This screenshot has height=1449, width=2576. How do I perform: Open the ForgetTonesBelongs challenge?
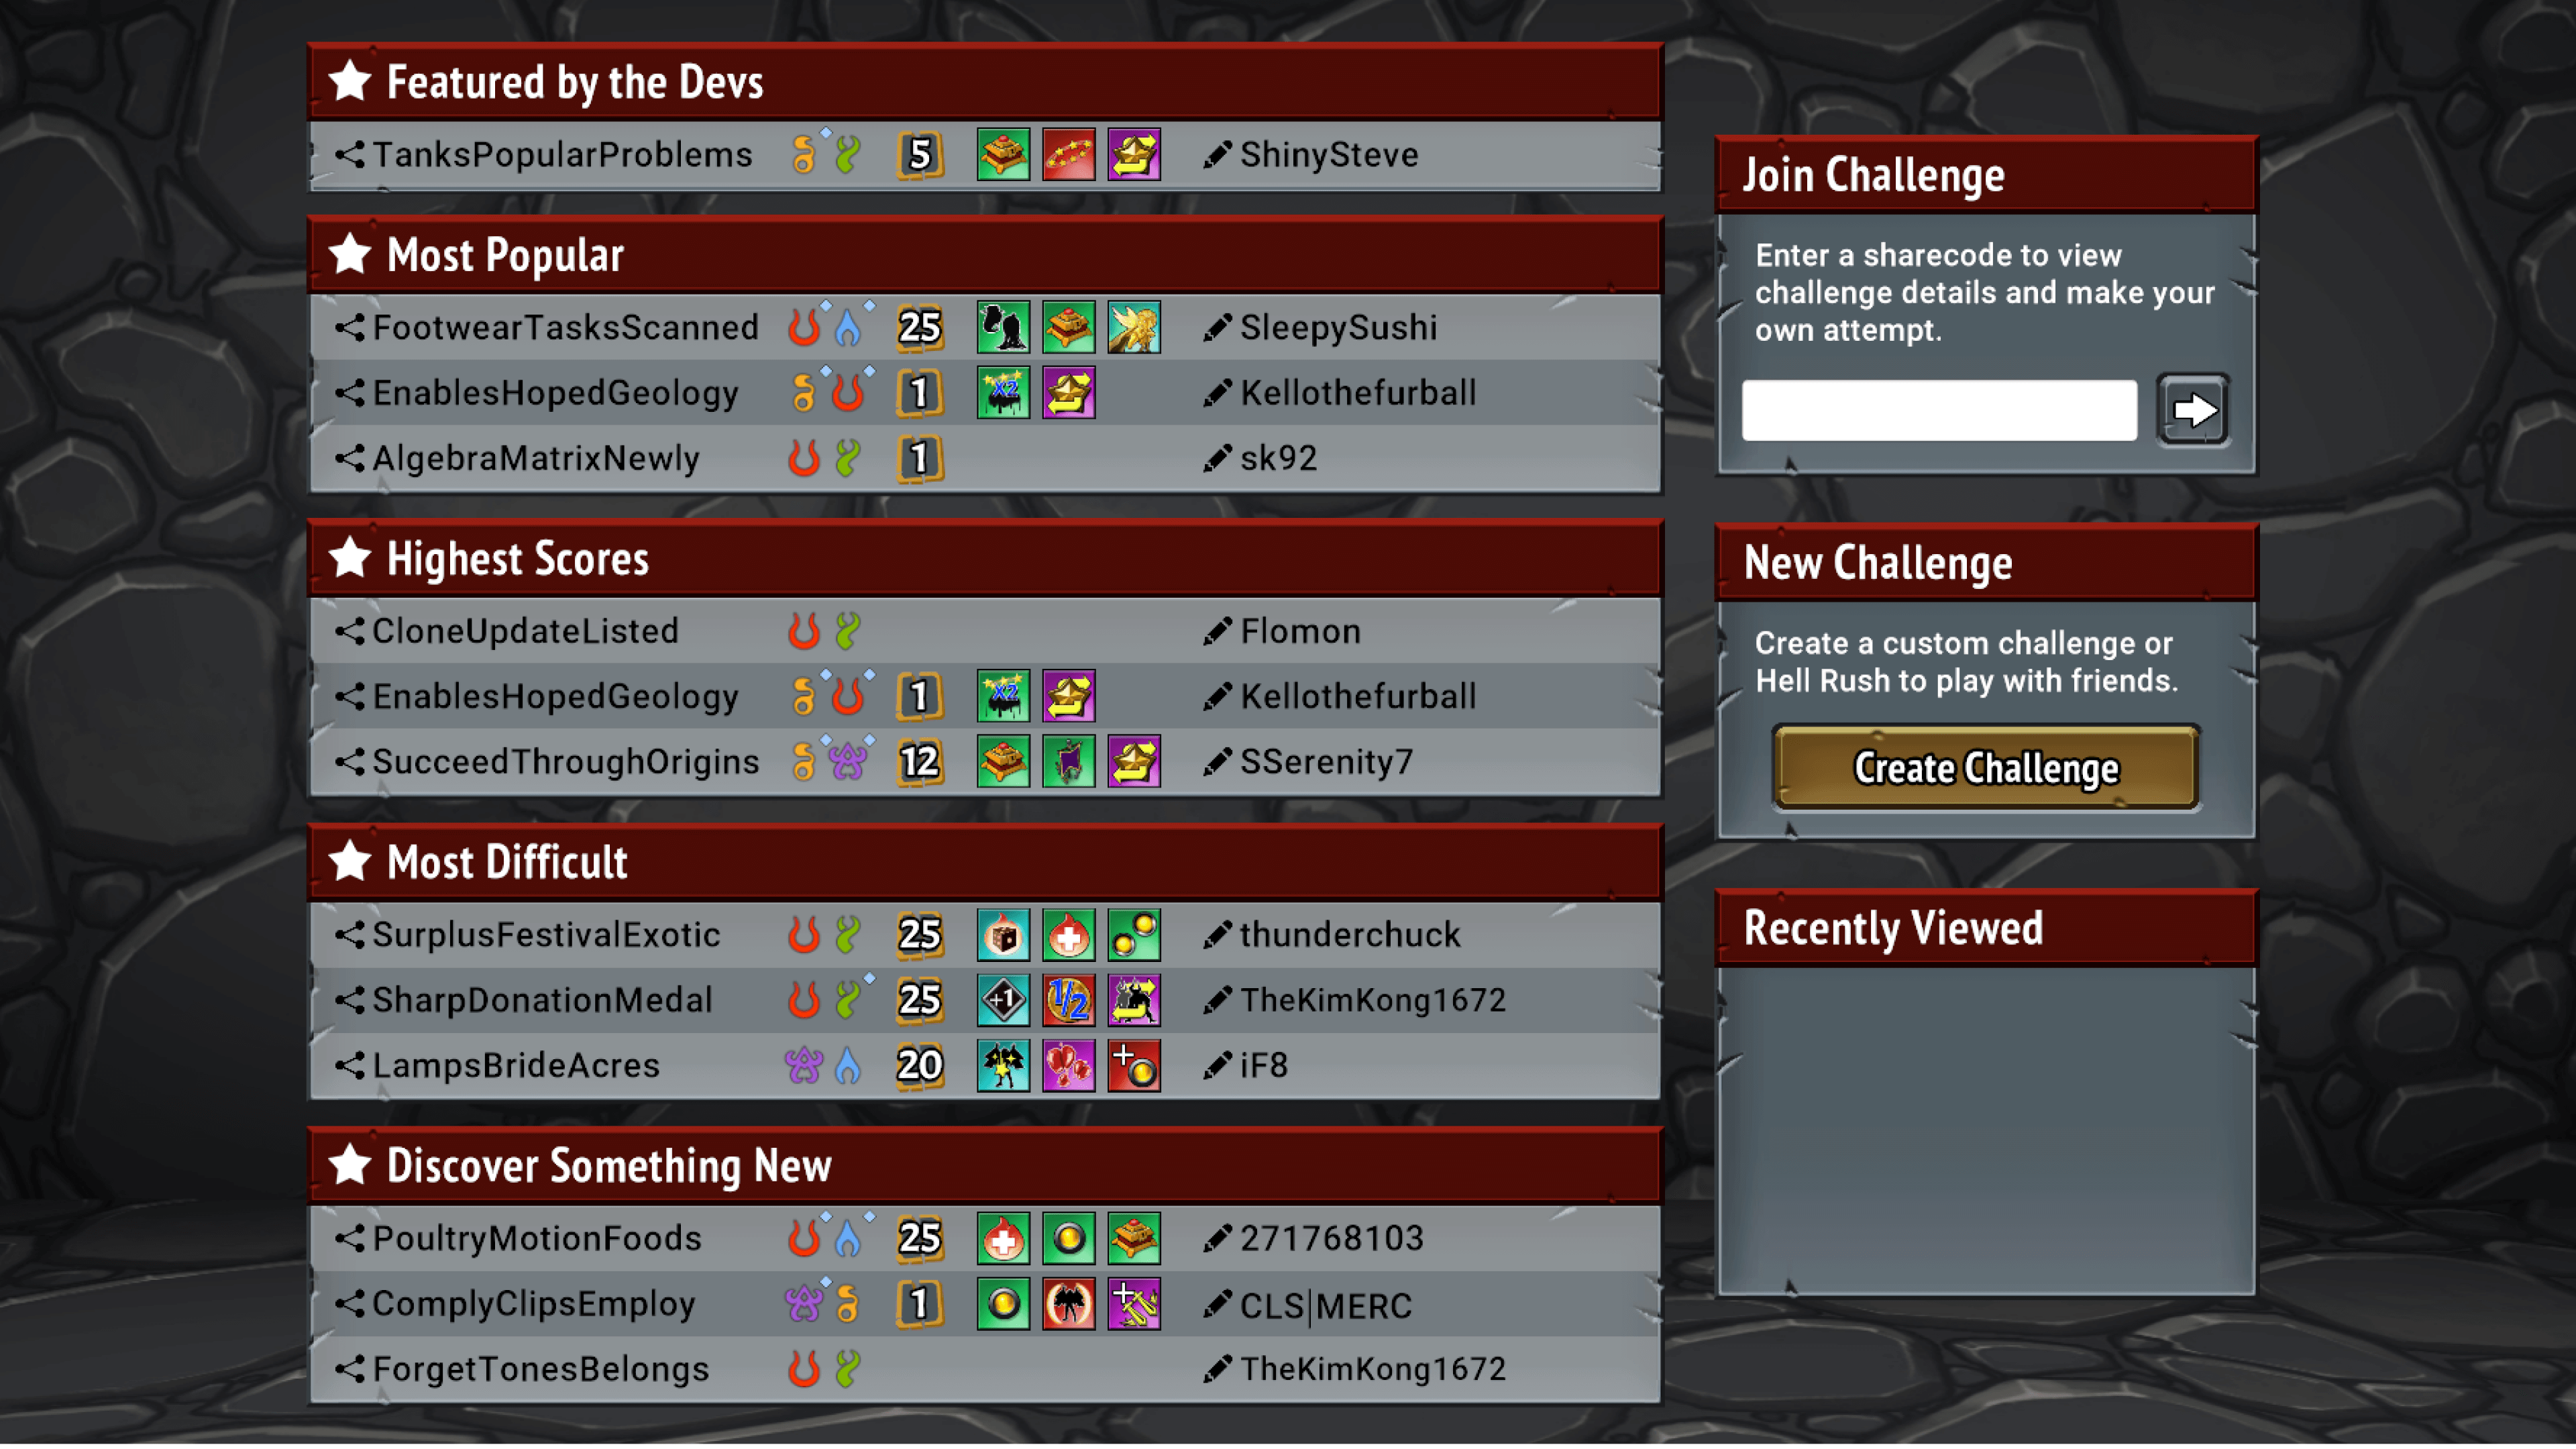pyautogui.click(x=985, y=1369)
